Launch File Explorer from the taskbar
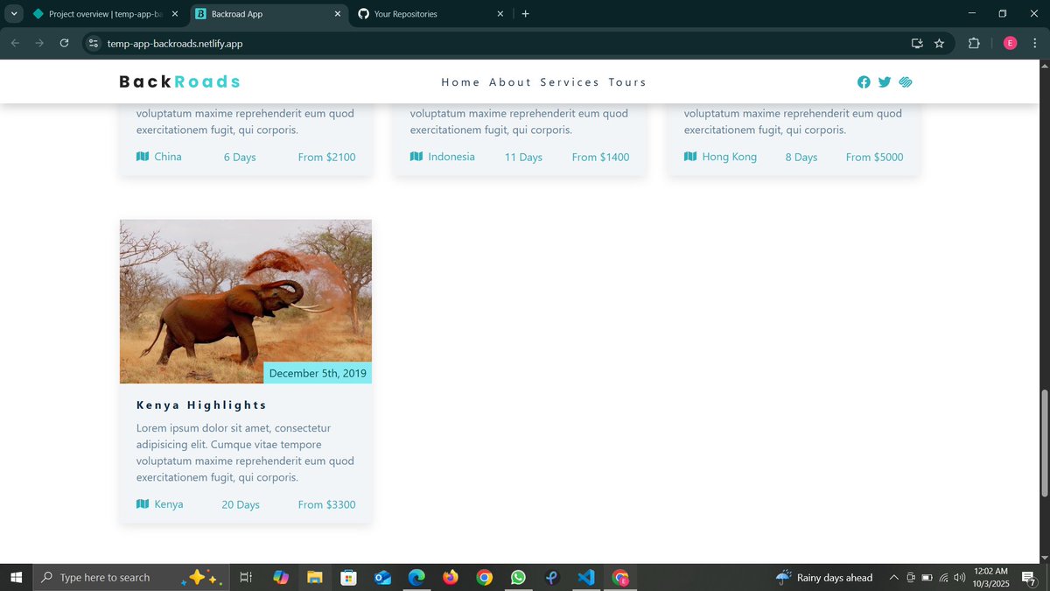 (314, 577)
